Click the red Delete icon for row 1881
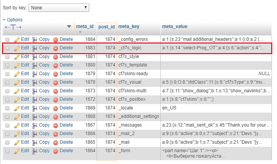277x164 pixels. coord(56,57)
